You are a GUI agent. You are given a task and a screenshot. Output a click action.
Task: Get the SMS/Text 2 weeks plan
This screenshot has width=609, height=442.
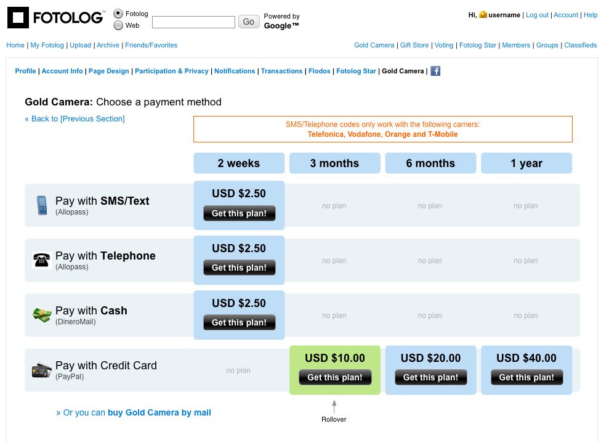[240, 213]
